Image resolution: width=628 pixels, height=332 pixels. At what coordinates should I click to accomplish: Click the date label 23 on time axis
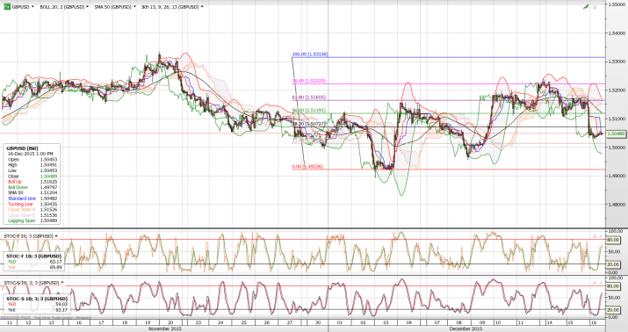(198, 322)
